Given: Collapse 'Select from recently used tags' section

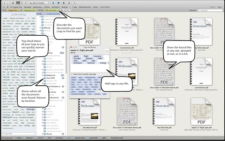Looking at the screenshot, I should point(72,74).
